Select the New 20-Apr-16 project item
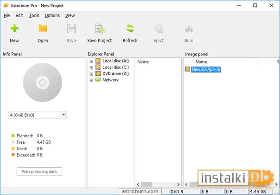 coord(206,69)
